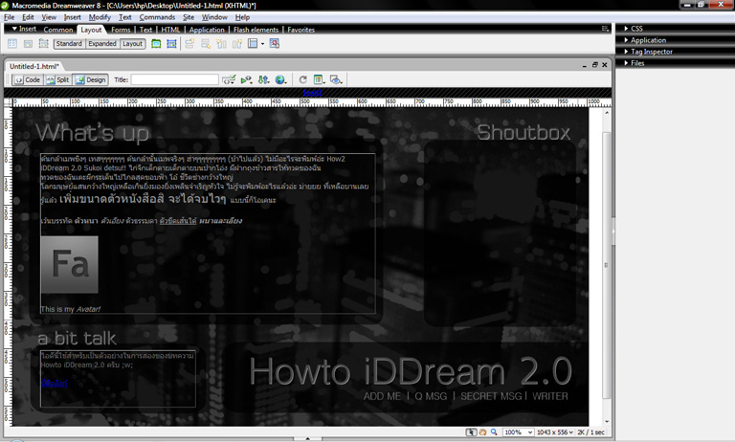Click the SECRET MSG link
The width and height of the screenshot is (735, 442).
point(491,396)
